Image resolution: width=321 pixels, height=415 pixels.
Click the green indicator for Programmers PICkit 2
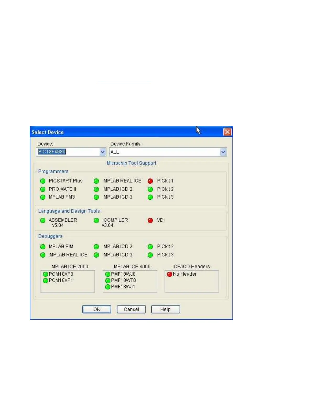tap(150, 189)
